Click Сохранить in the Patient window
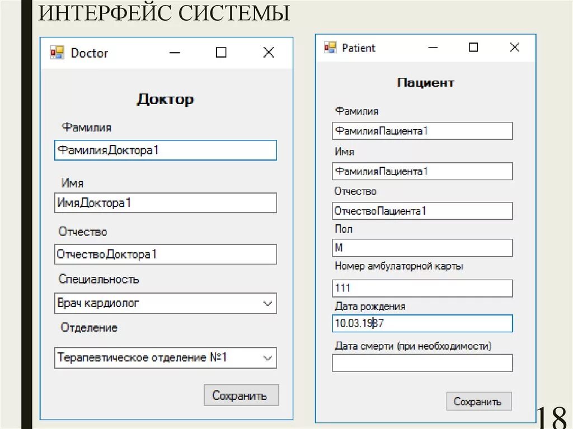Image resolution: width=573 pixels, height=429 pixels. pos(479,401)
